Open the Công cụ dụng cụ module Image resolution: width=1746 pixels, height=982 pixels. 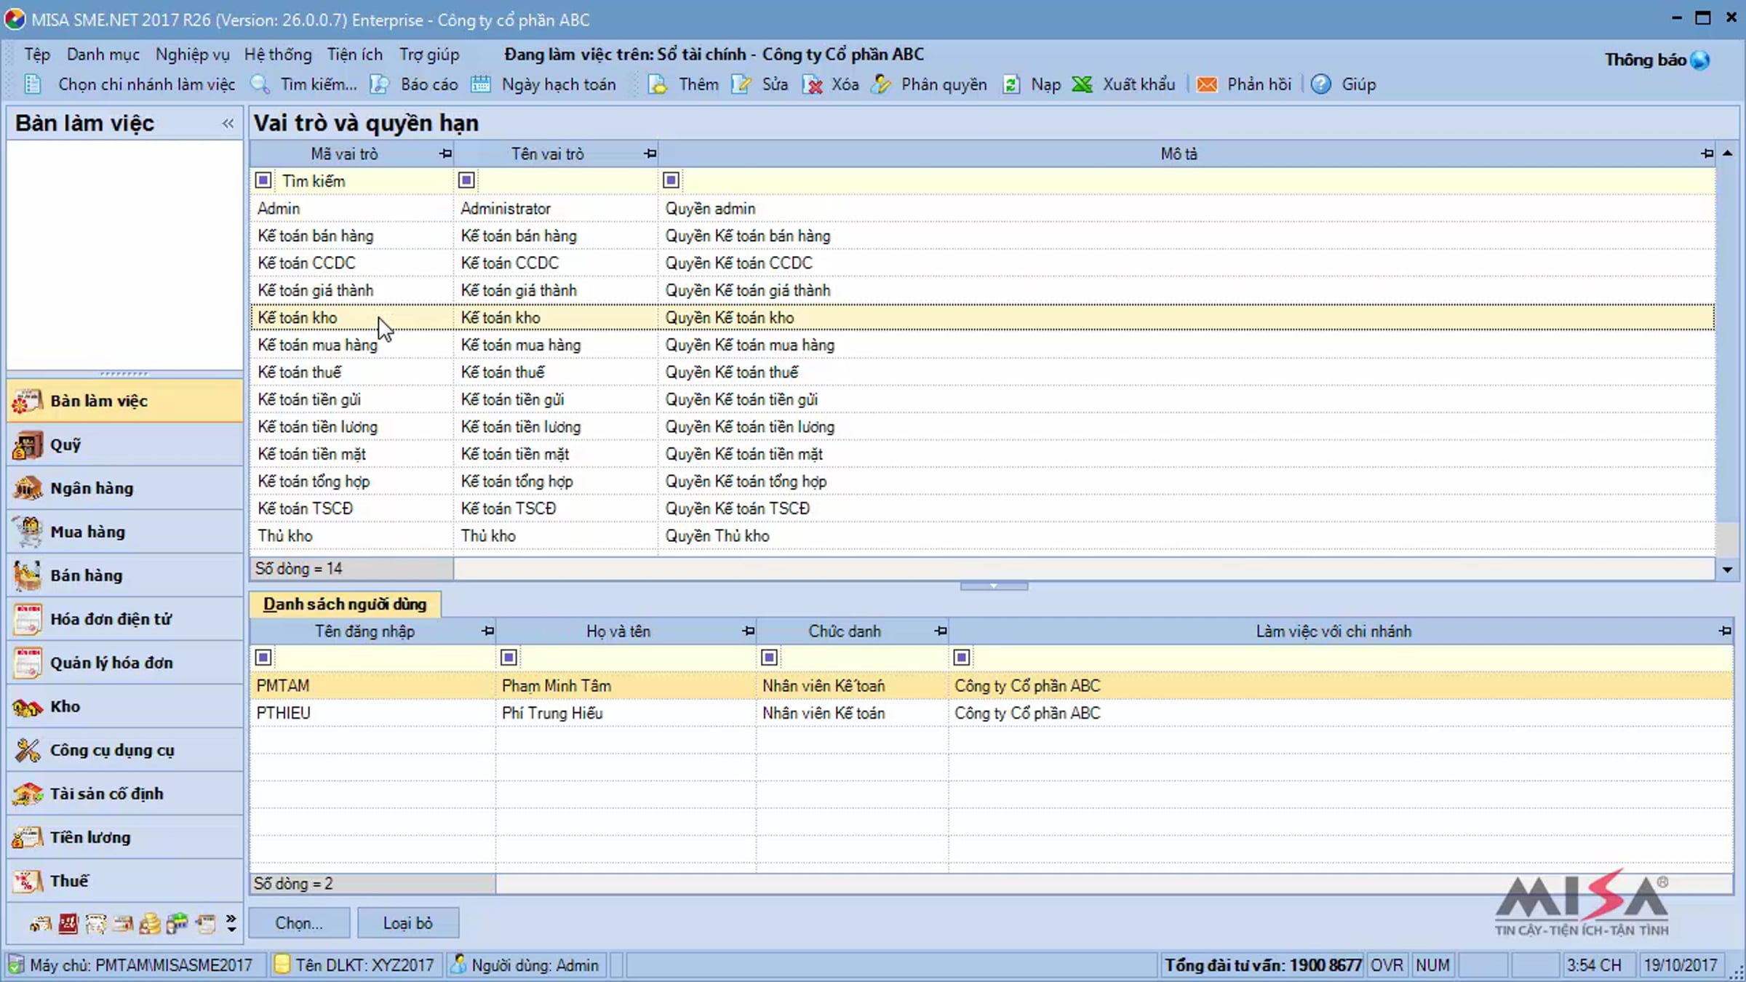pyautogui.click(x=125, y=750)
